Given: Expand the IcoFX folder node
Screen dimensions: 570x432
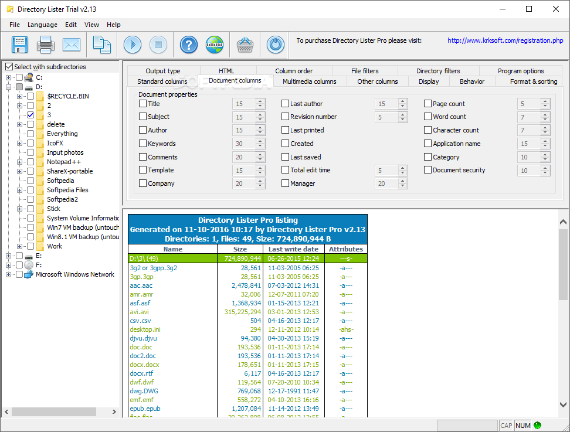Looking at the screenshot, I should pyautogui.click(x=19, y=143).
